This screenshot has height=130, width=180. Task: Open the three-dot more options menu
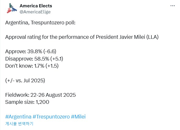pyautogui.click(x=172, y=6)
